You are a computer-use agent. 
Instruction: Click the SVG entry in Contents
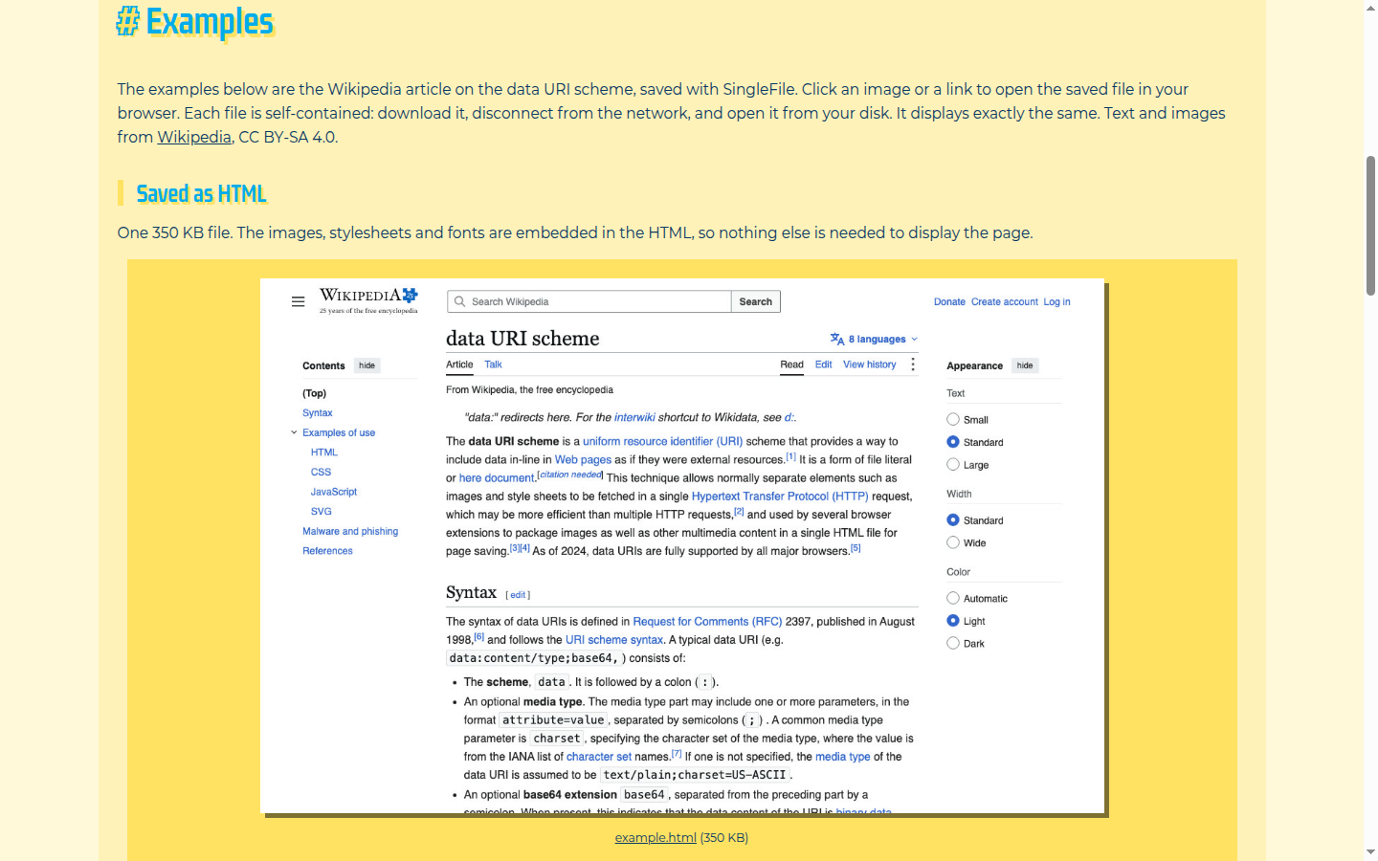(x=322, y=512)
